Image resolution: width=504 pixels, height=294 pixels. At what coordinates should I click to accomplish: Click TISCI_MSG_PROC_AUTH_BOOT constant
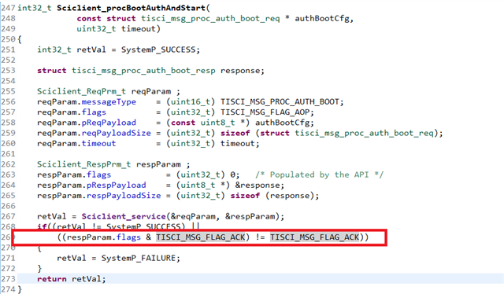point(280,102)
